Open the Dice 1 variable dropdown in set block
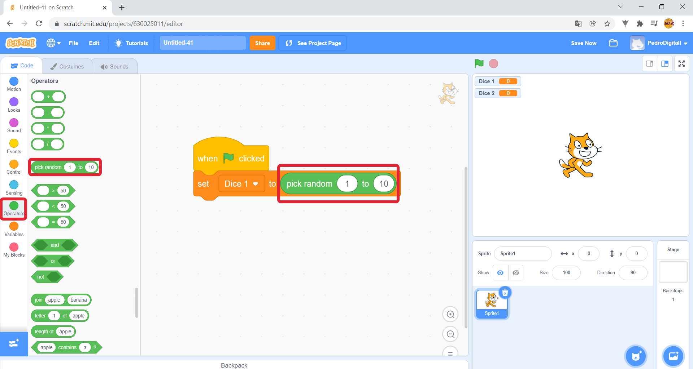 coord(241,184)
